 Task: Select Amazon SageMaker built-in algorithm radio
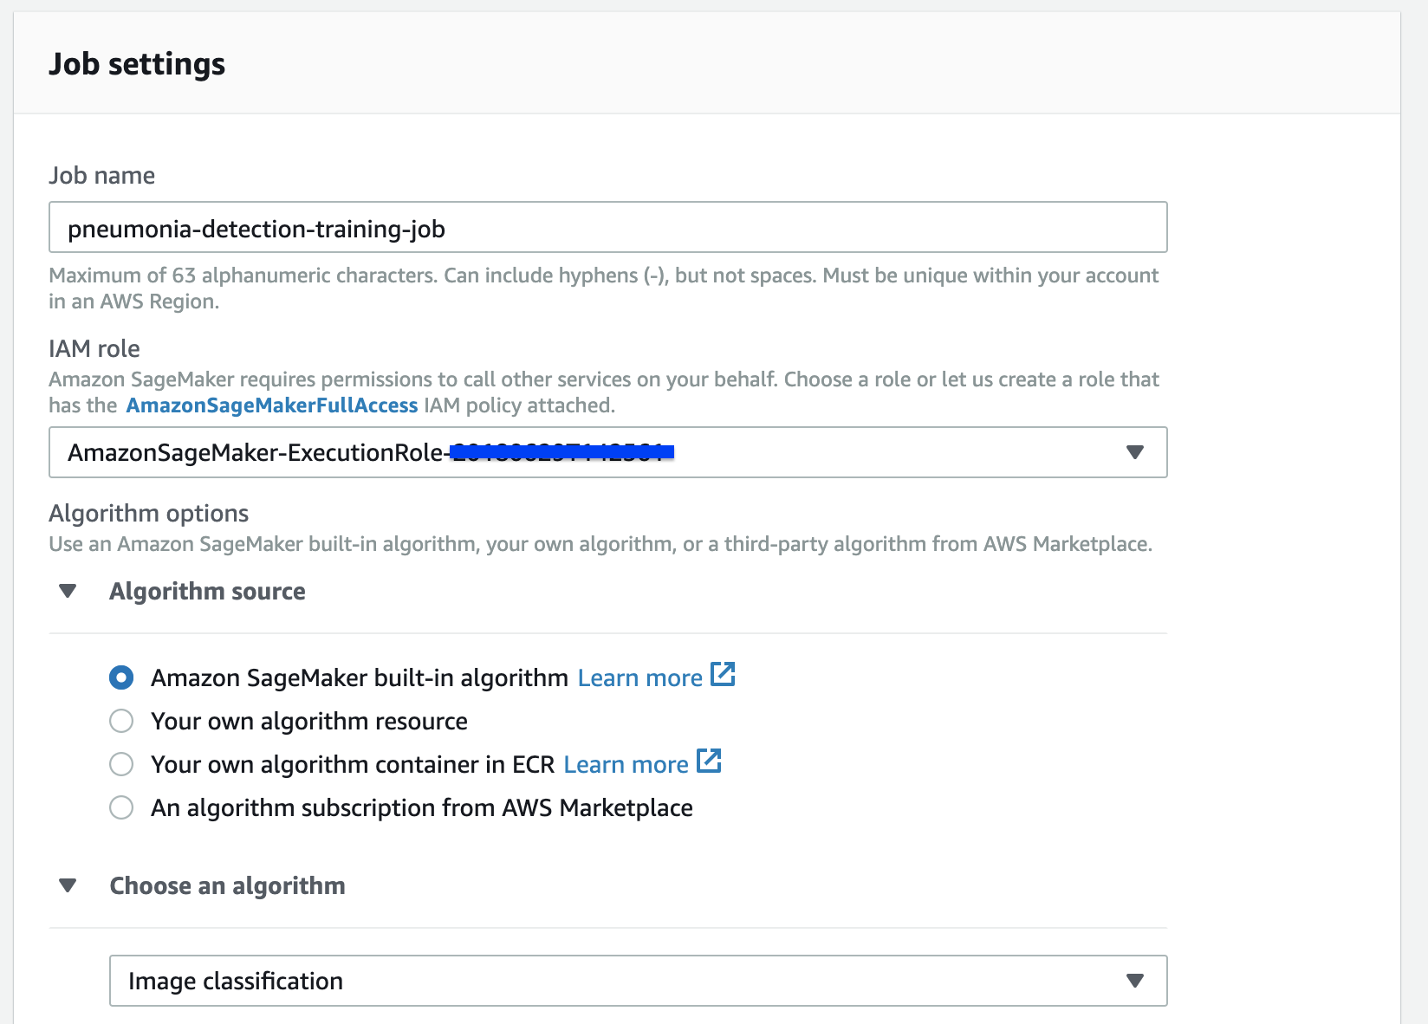click(121, 677)
